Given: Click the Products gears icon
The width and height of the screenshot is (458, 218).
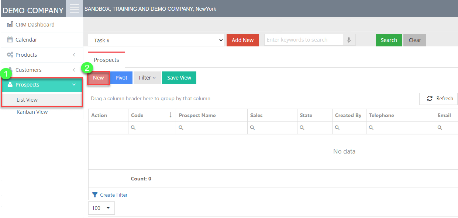Looking at the screenshot, I should pyautogui.click(x=10, y=55).
